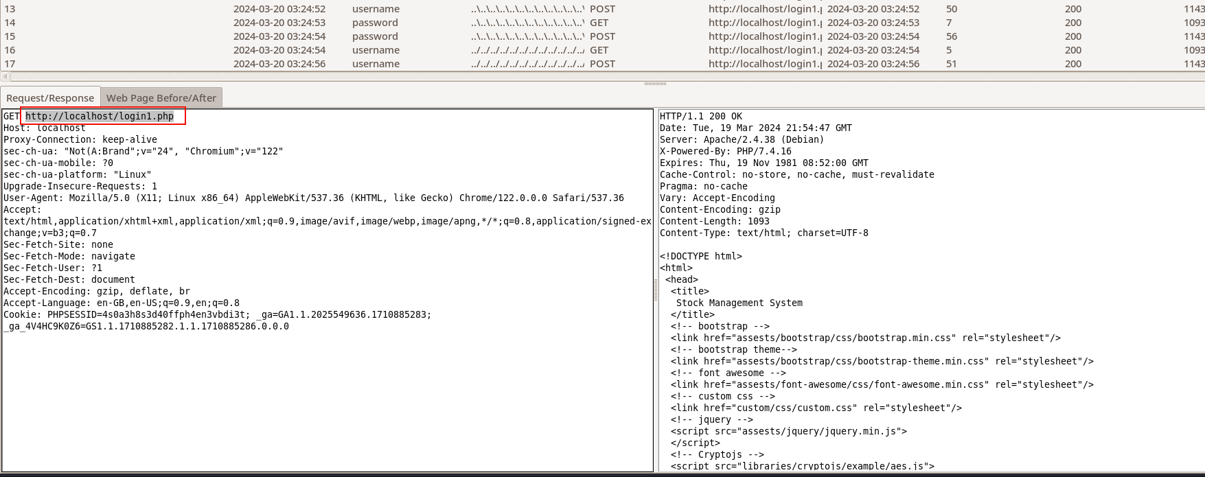
Task: Select row ID 13 in the results table
Action: 10,9
